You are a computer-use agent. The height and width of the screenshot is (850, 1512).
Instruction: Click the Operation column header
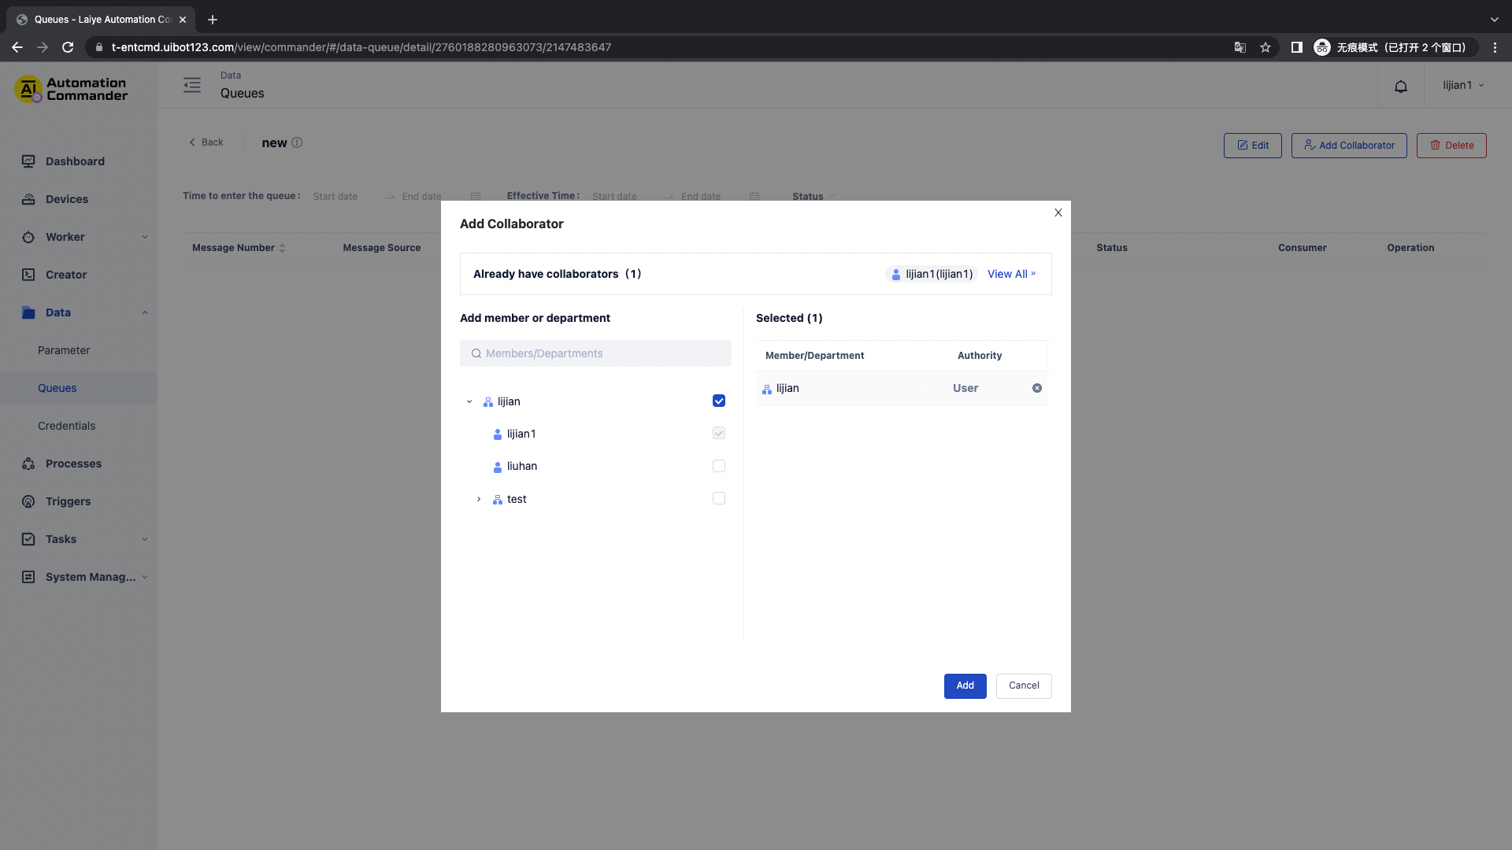1410,248
